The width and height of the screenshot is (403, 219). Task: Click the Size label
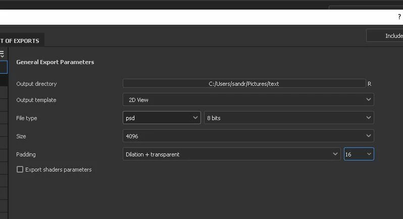pyautogui.click(x=21, y=136)
